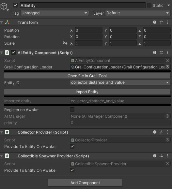
Task: Toggle AIEntity active checkbox
Action: [x=15, y=5]
